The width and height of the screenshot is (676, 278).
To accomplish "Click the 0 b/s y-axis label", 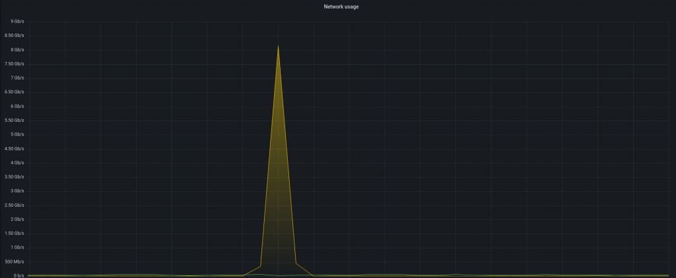I will pyautogui.click(x=16, y=275).
